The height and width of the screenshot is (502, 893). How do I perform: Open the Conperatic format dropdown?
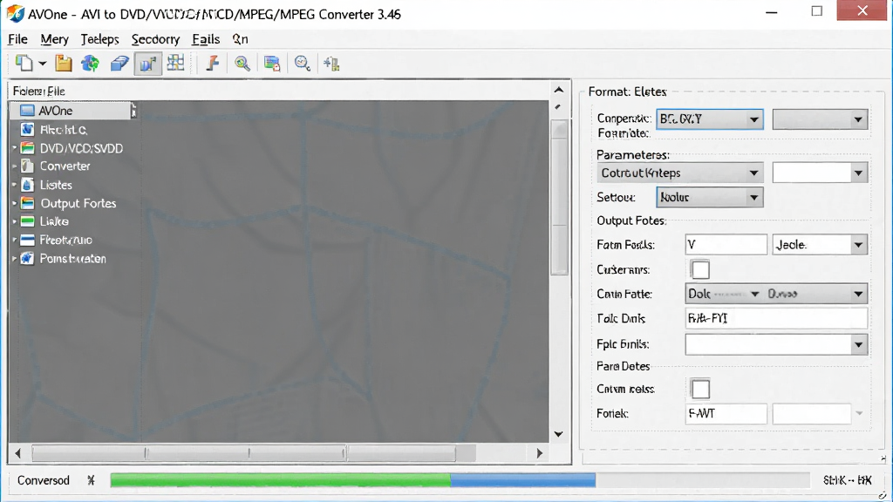(x=710, y=119)
